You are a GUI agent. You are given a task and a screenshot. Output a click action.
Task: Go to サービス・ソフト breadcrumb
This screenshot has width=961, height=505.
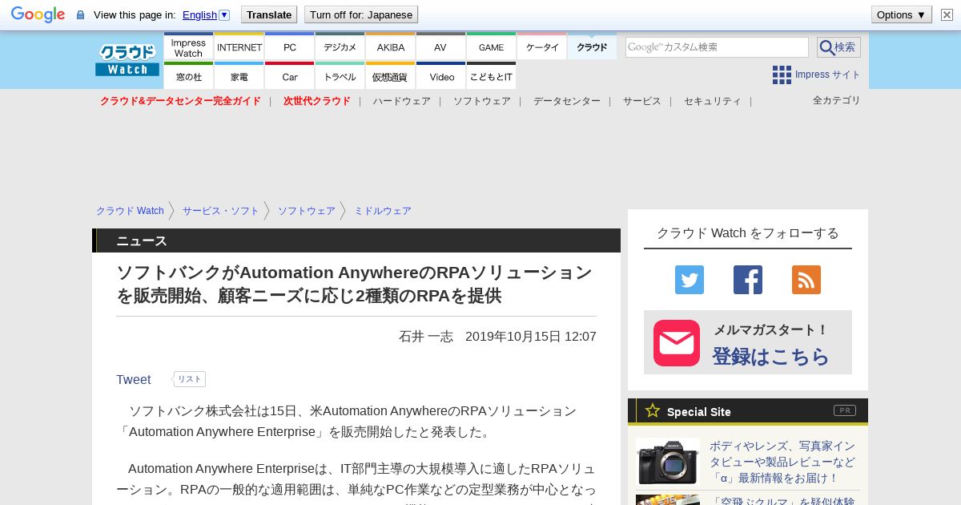point(221,211)
